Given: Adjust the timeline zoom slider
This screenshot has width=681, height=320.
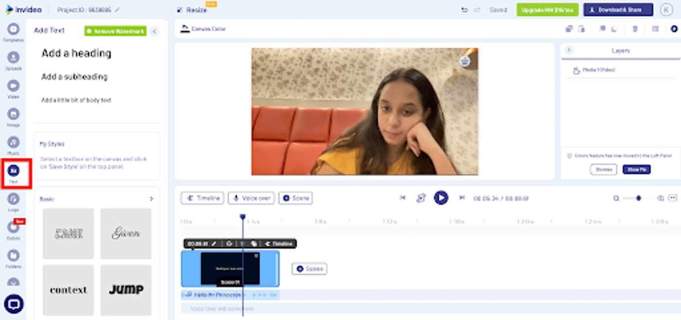Looking at the screenshot, I should pos(638,198).
